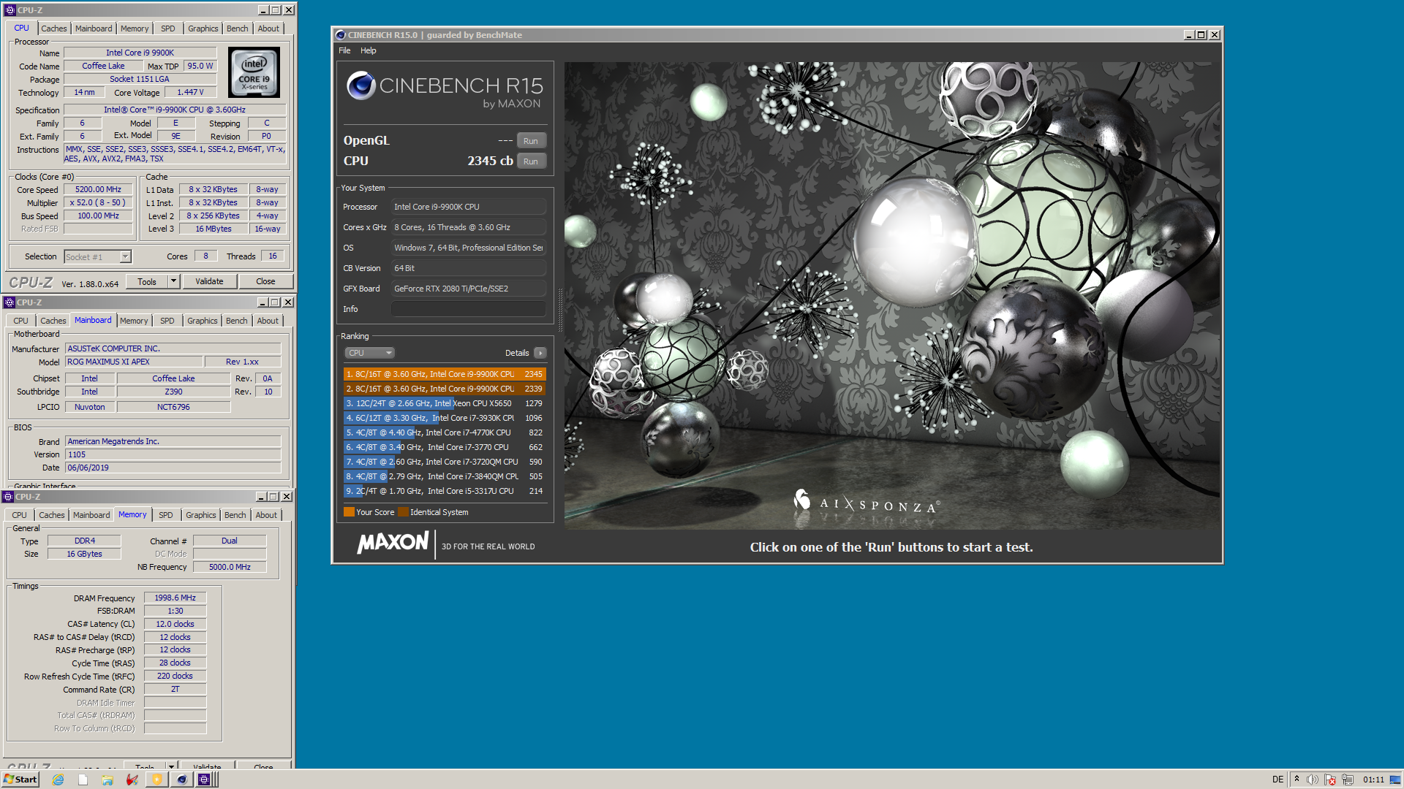Click the Show Desktop icon beside the clock

(1395, 780)
